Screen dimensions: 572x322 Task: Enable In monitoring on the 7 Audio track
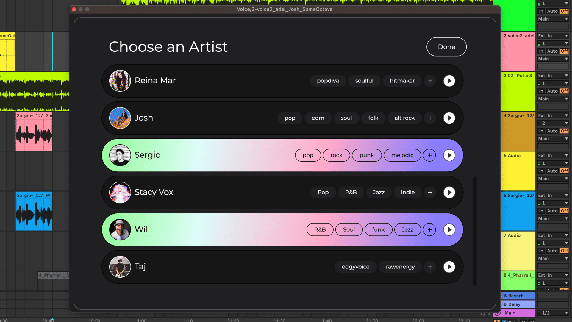click(541, 251)
